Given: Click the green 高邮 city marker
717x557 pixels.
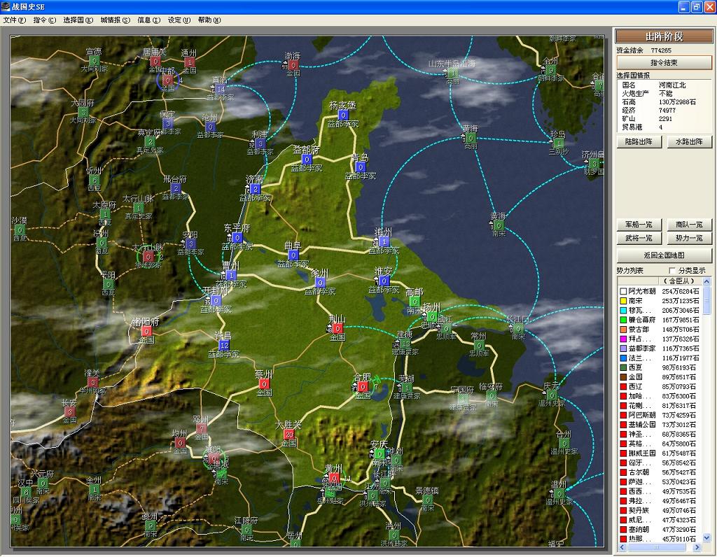Looking at the screenshot, I should 415,302.
